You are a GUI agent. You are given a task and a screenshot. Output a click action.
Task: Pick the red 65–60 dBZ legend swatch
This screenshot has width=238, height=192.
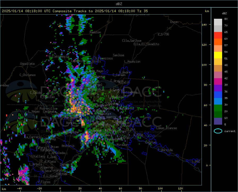click(x=218, y=35)
